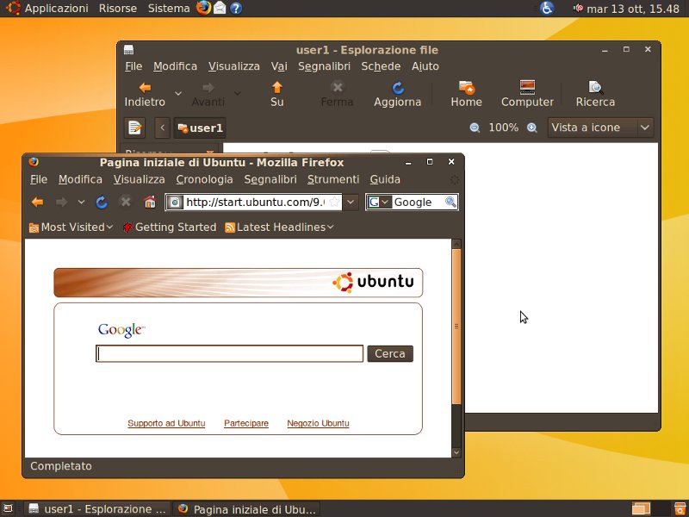Viewport: 689px width, 517px height.
Task: Open the mail client icon in top panel
Action: point(220,8)
